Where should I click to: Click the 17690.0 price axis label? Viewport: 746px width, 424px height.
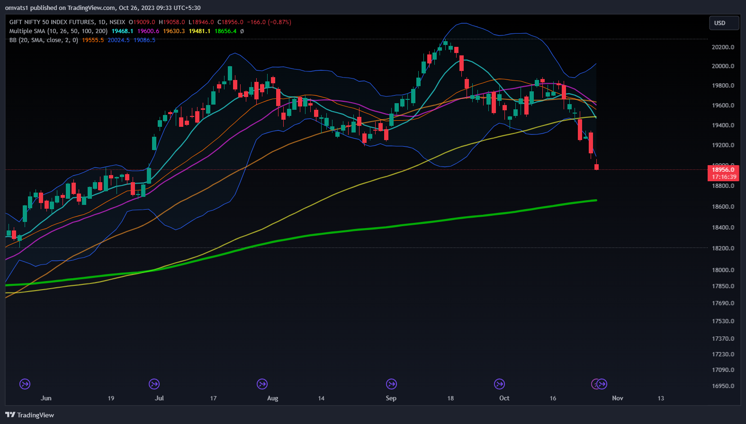(x=723, y=303)
